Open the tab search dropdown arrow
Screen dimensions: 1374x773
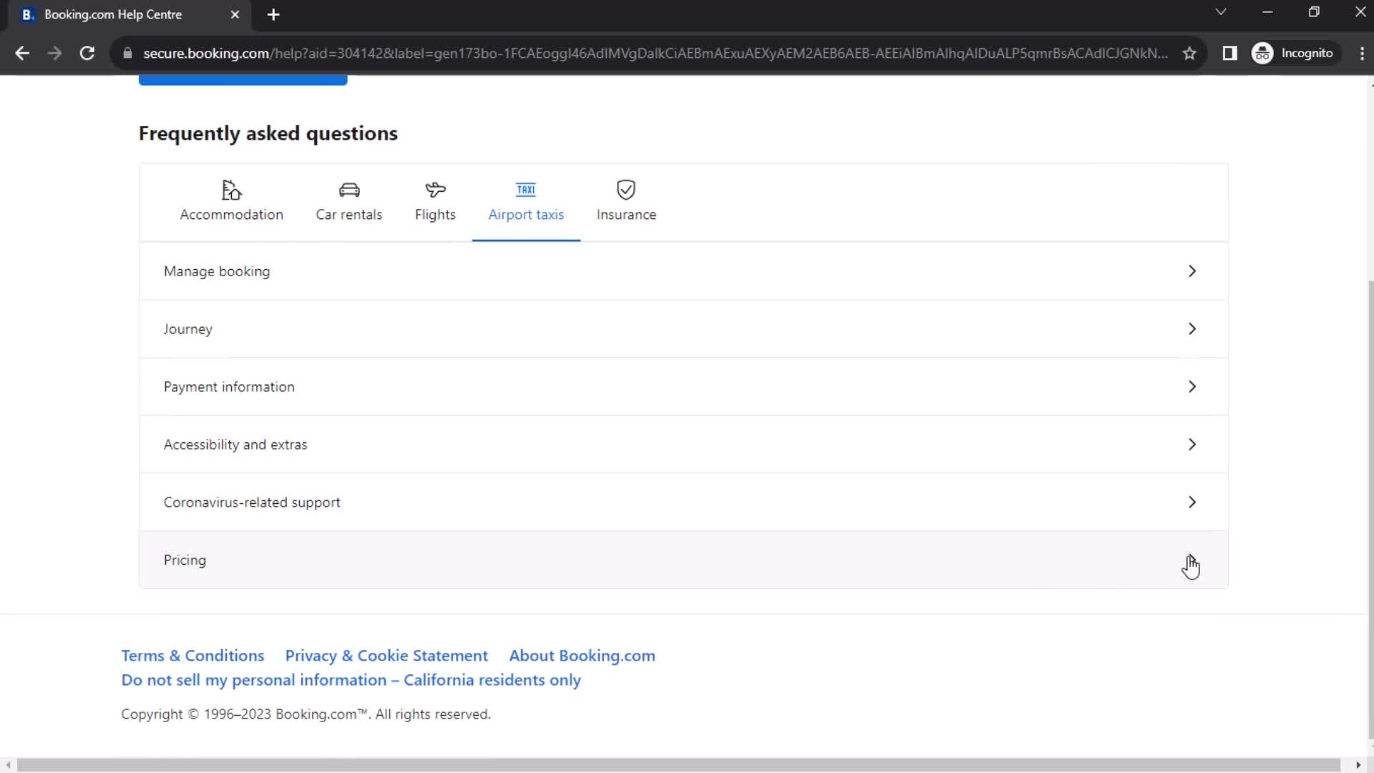[1221, 12]
